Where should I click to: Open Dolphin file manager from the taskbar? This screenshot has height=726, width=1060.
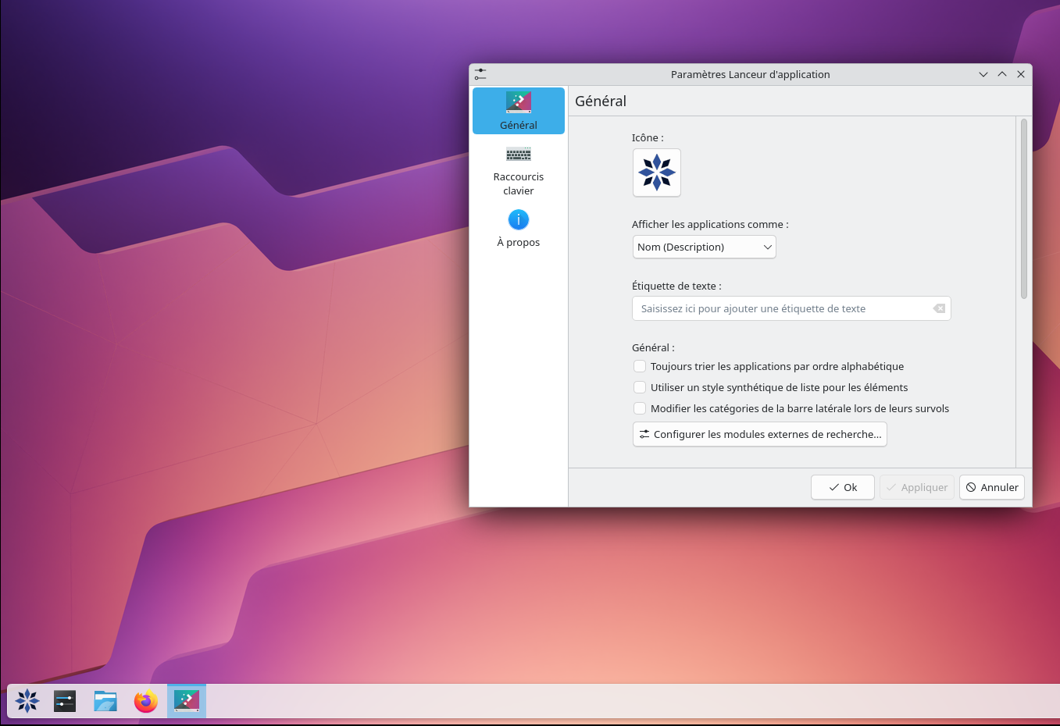click(105, 701)
